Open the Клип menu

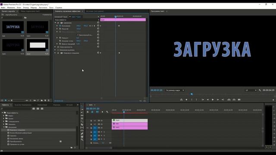pos(19,8)
